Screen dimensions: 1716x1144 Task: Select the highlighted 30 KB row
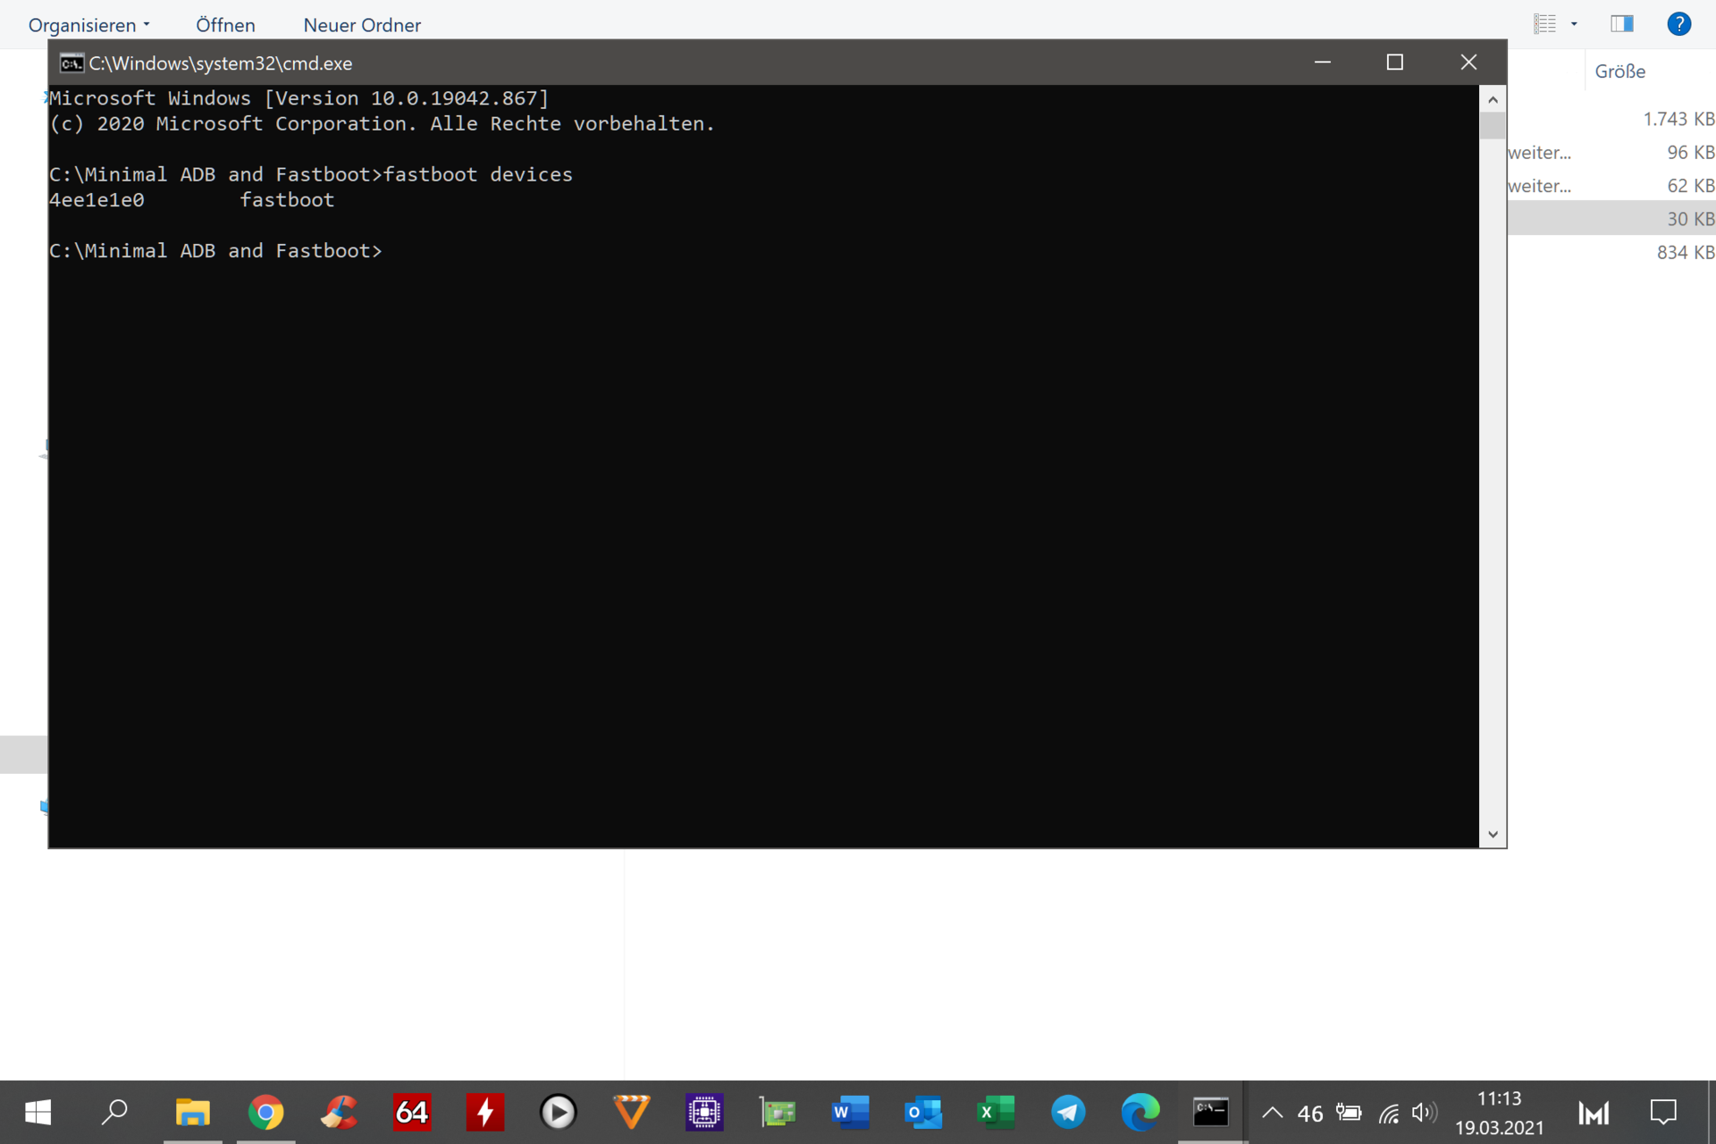coord(1611,219)
